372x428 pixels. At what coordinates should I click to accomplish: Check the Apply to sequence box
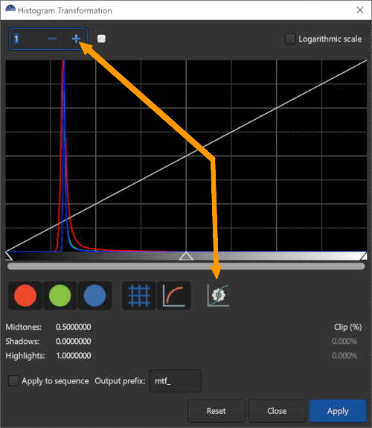pos(13,381)
